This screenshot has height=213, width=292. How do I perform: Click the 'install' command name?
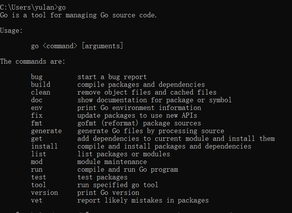[44, 146]
